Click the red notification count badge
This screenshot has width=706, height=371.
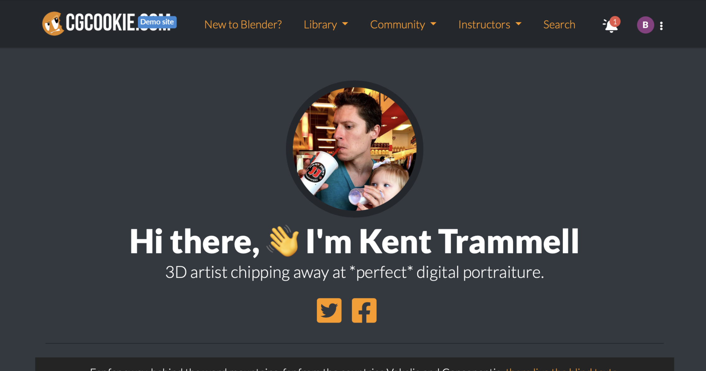(x=615, y=21)
